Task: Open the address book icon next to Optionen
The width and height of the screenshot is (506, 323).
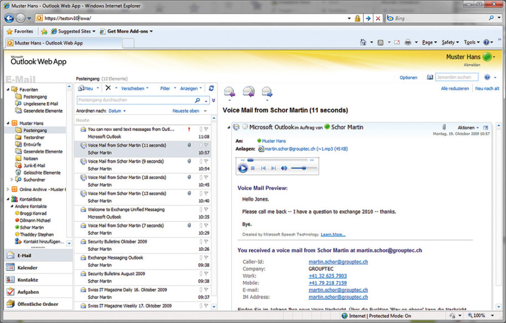Action: tap(430, 77)
